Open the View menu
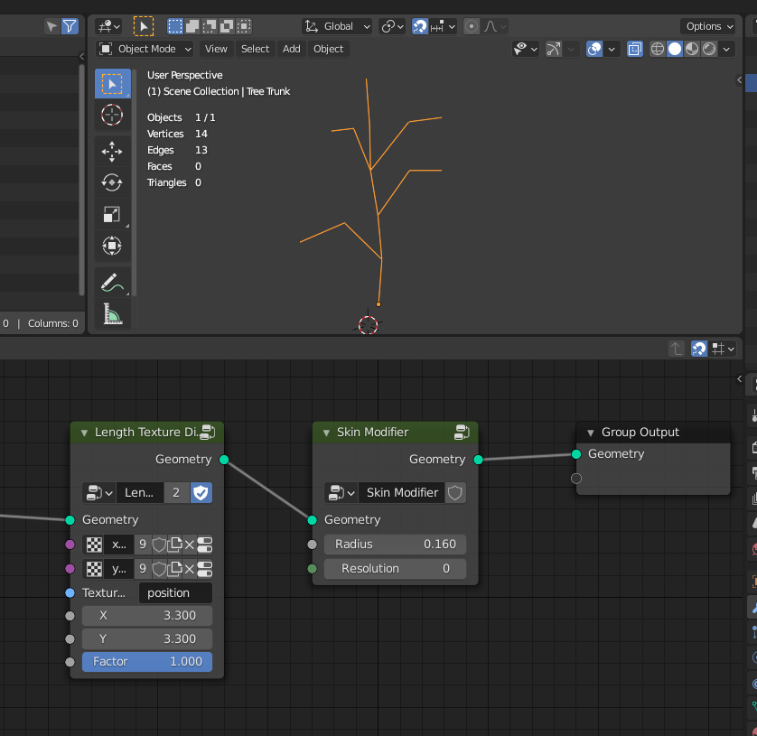The image size is (757, 736). point(216,49)
